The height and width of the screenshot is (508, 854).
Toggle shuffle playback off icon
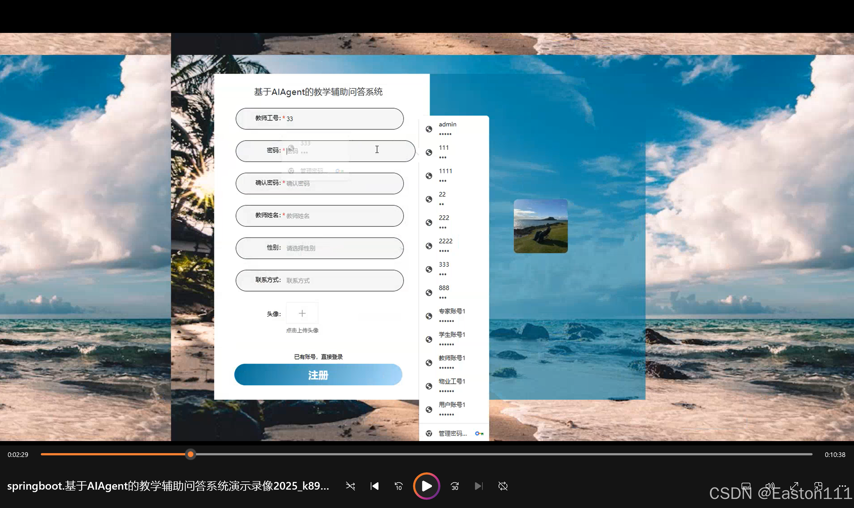tap(350, 486)
